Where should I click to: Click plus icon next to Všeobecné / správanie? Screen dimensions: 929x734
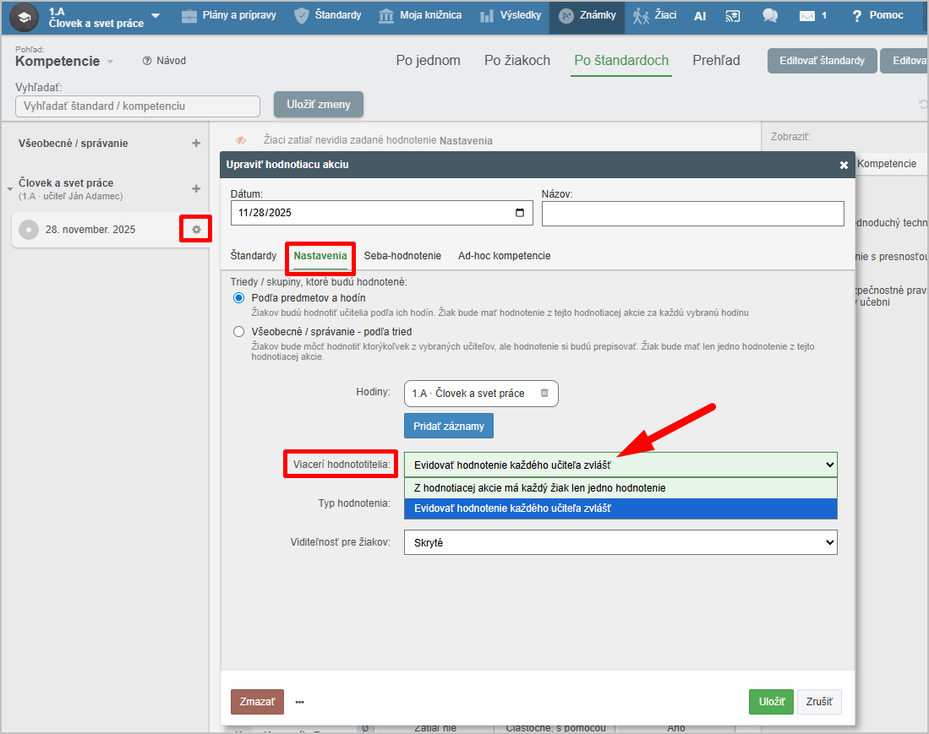pos(196,144)
